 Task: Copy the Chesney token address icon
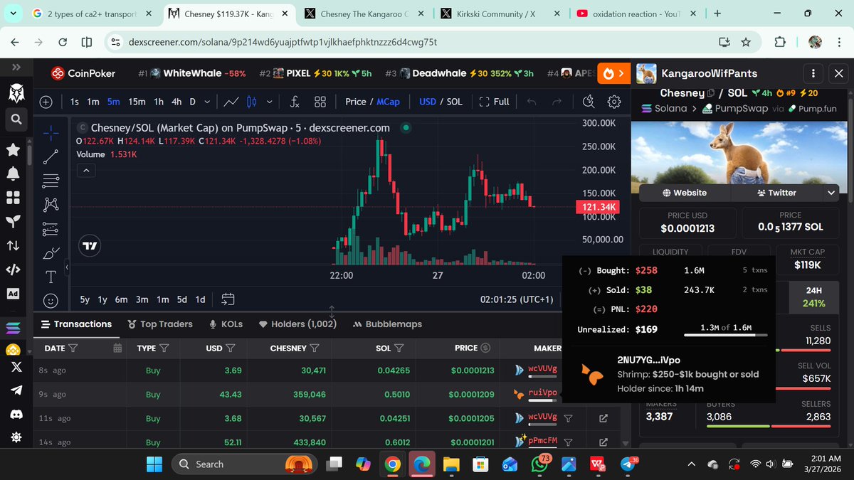point(711,93)
